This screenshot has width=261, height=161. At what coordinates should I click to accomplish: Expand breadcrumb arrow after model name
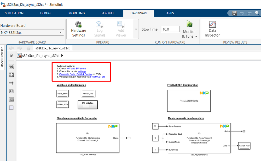[x=62, y=55]
